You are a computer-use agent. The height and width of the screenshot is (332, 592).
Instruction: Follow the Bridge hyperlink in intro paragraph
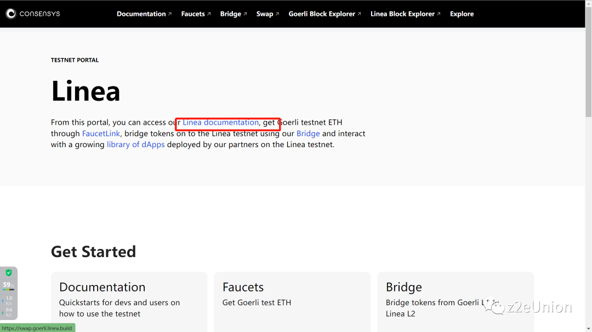point(308,133)
